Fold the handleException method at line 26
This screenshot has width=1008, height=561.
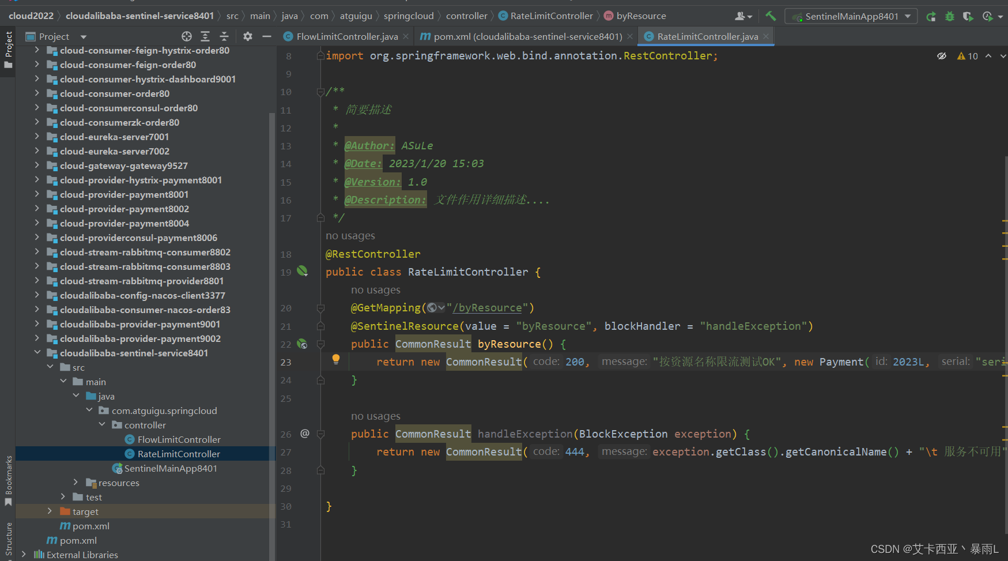320,434
